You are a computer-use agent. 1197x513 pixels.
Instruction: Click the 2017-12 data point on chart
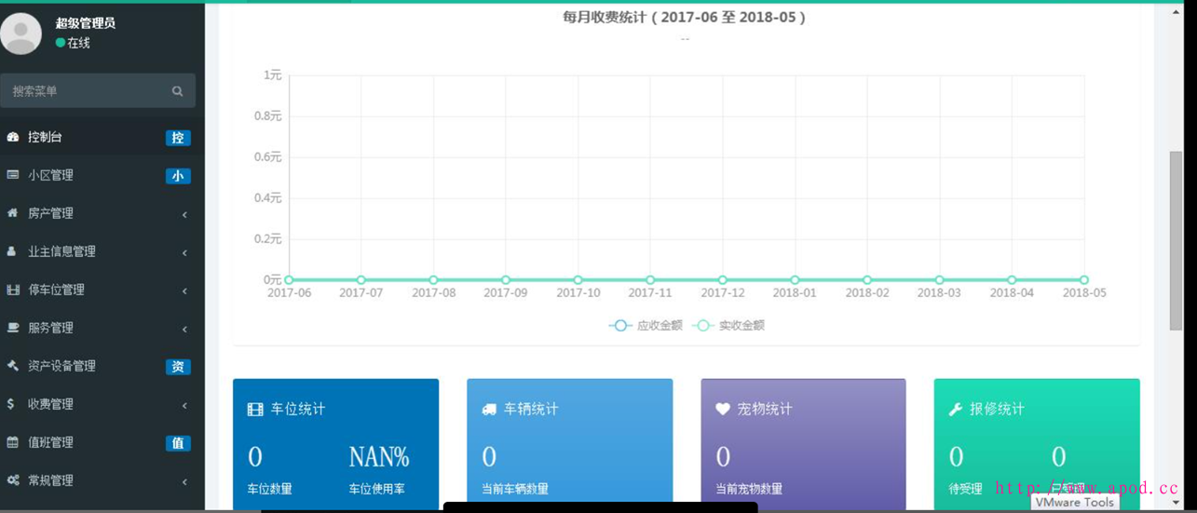click(723, 279)
